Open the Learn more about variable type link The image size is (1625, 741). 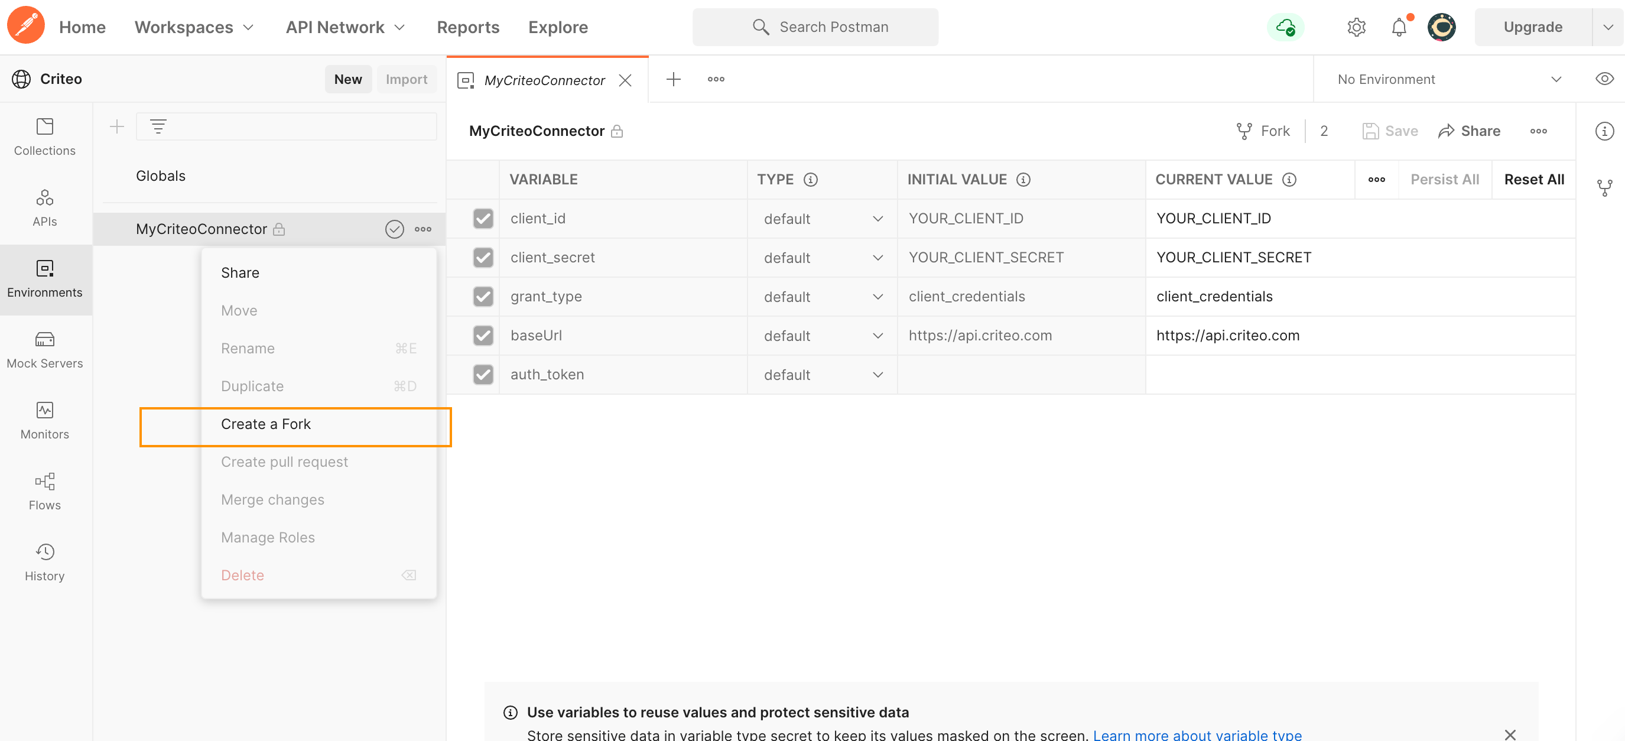(x=1197, y=734)
